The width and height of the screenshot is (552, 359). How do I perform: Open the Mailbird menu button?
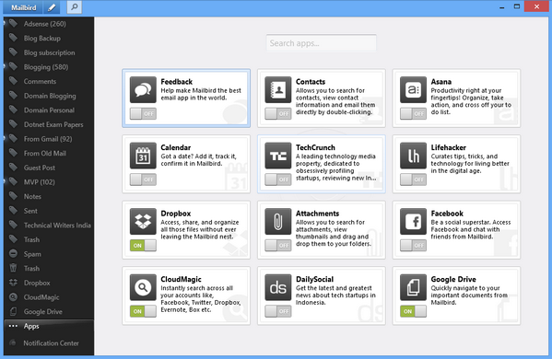tap(23, 7)
